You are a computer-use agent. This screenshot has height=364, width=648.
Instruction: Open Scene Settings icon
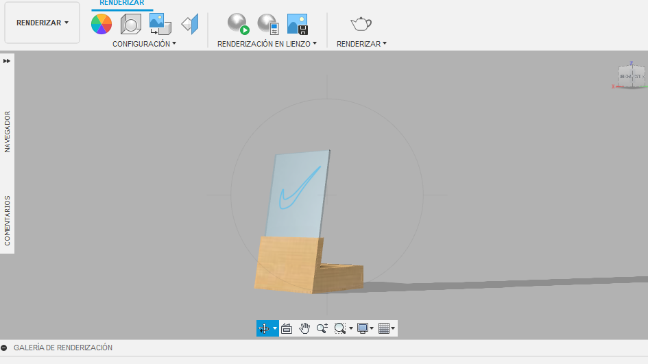tap(130, 24)
